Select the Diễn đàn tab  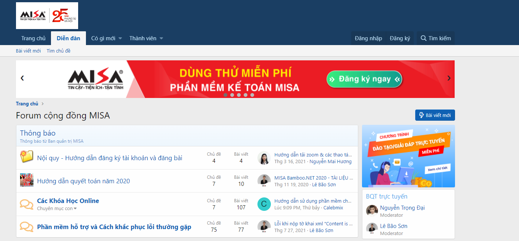click(x=68, y=38)
